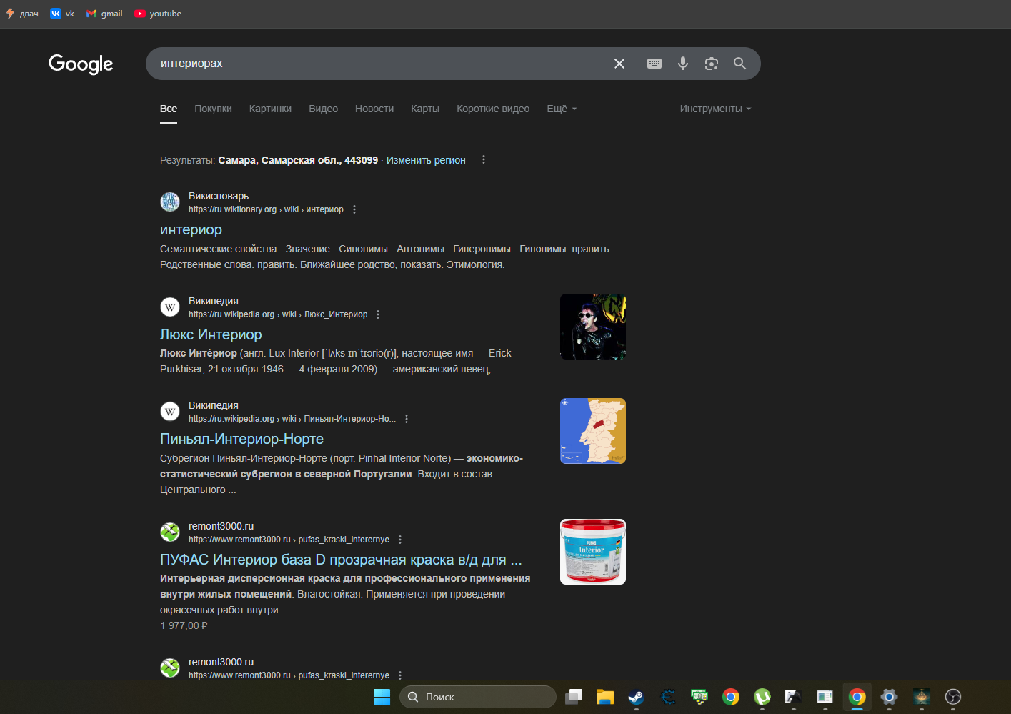Click the Wikipedia favicon of Пиньял-Интериор-Норте
Screen dimensions: 1011x714
tap(170, 412)
